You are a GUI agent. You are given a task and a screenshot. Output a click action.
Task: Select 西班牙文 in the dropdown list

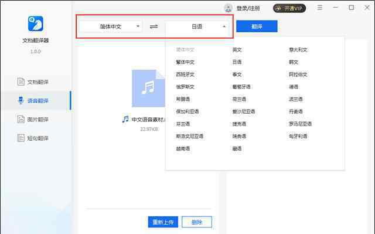click(x=185, y=74)
